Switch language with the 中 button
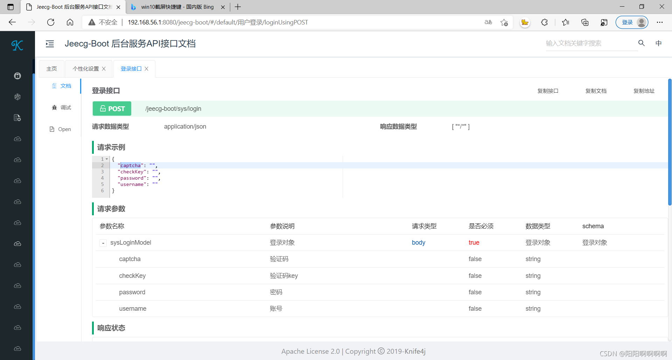The height and width of the screenshot is (360, 672). click(659, 43)
